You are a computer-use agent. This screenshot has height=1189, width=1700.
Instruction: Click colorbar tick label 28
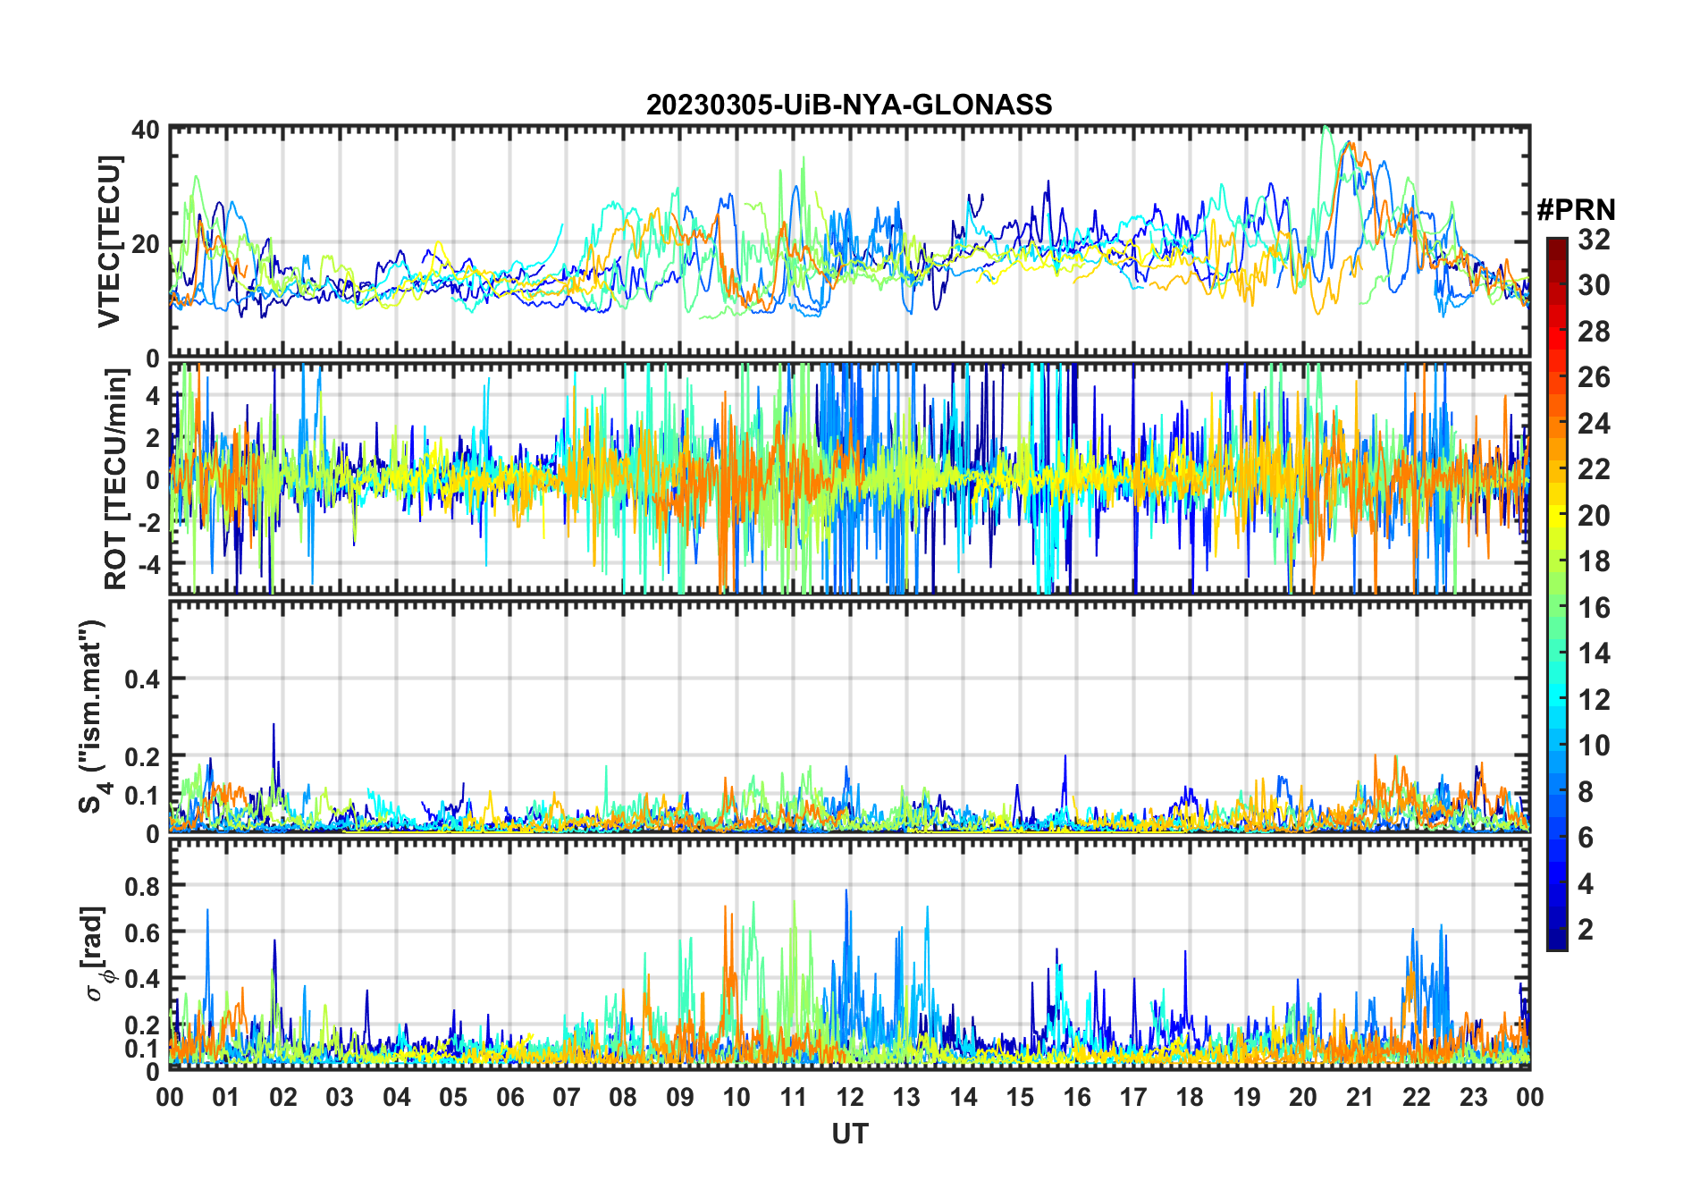pos(1594,332)
